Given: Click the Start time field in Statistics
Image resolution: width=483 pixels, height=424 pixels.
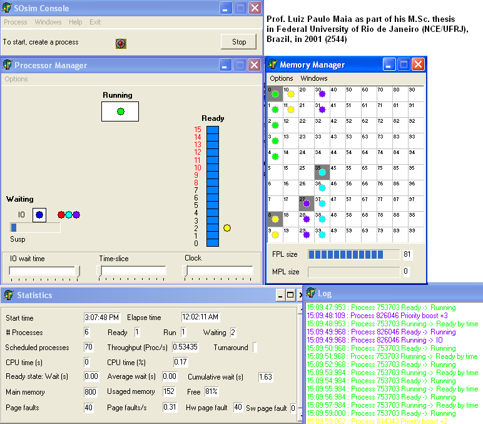Looking at the screenshot, I should pyautogui.click(x=101, y=318).
